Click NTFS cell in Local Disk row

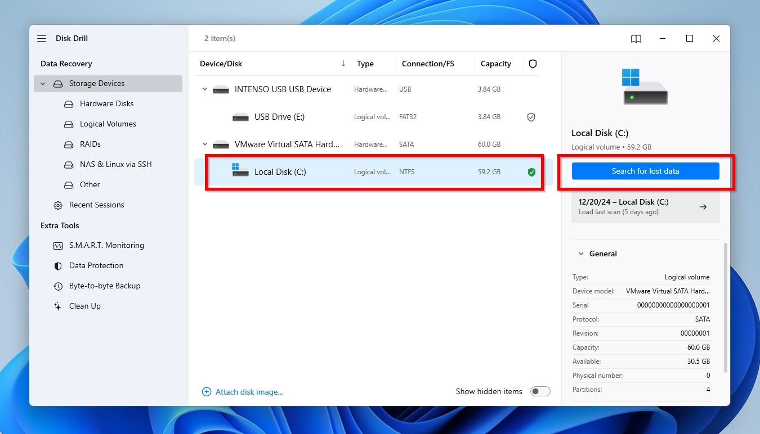406,172
